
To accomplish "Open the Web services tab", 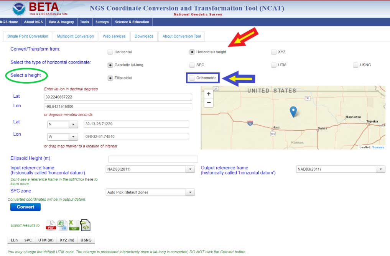I will (114, 36).
